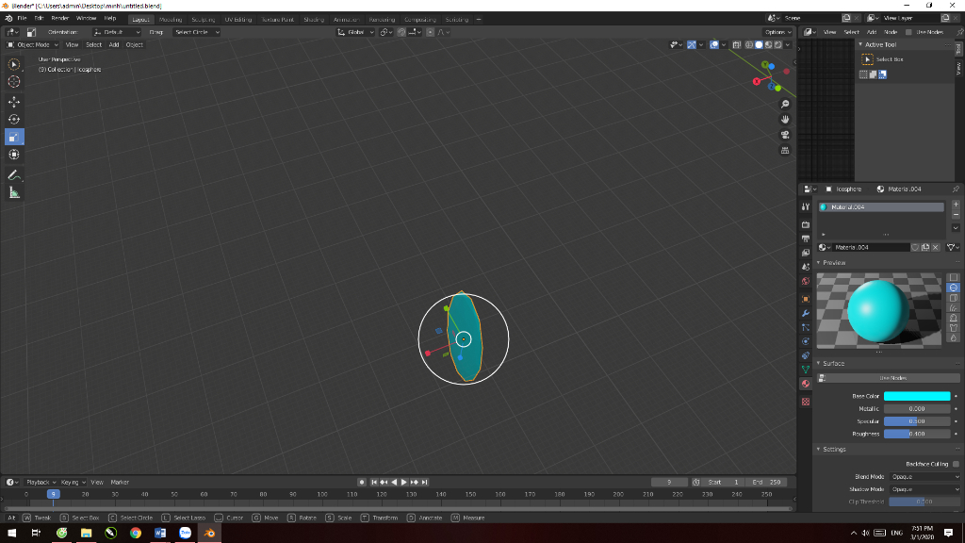Image resolution: width=965 pixels, height=543 pixels.
Task: Enable the Backface Culling checkbox
Action: pos(956,464)
